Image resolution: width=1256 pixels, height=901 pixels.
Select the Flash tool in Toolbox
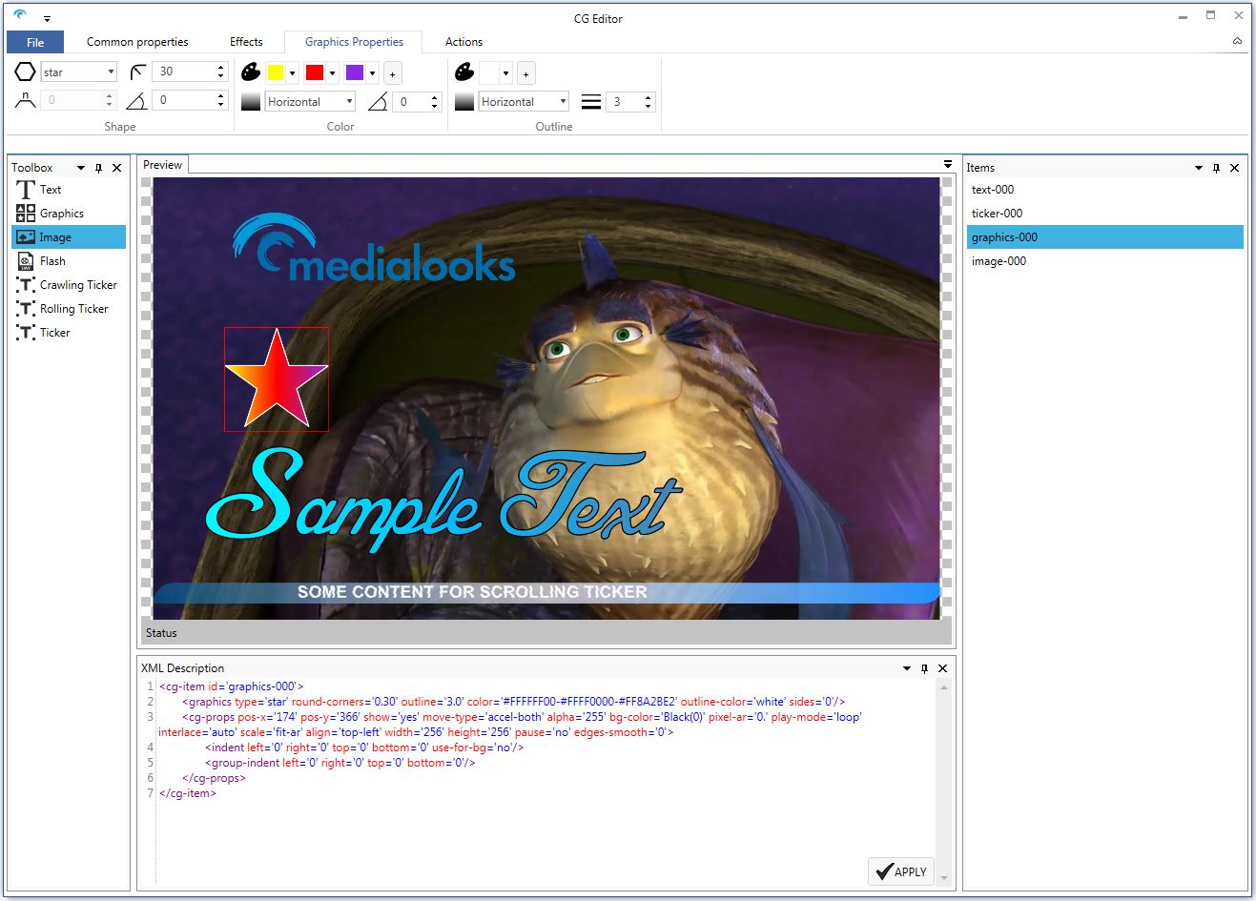click(x=69, y=261)
